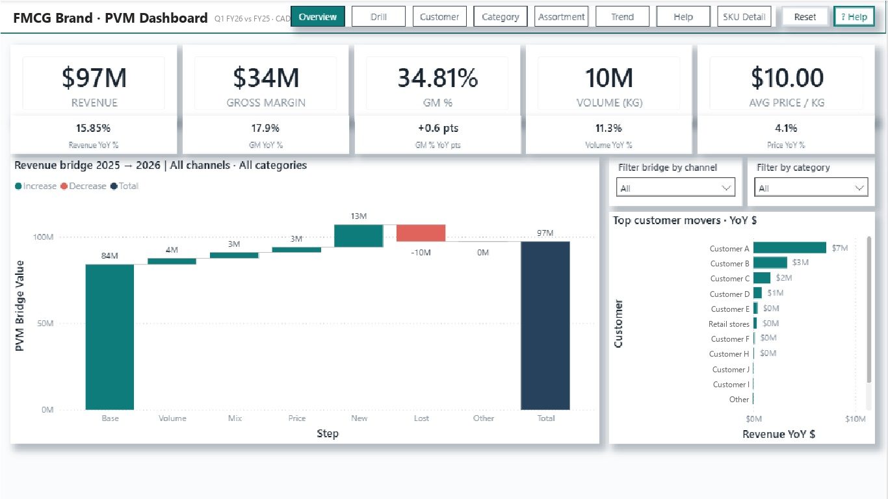Open the Help navigation tab
This screenshot has height=499, width=888.
[x=683, y=17]
